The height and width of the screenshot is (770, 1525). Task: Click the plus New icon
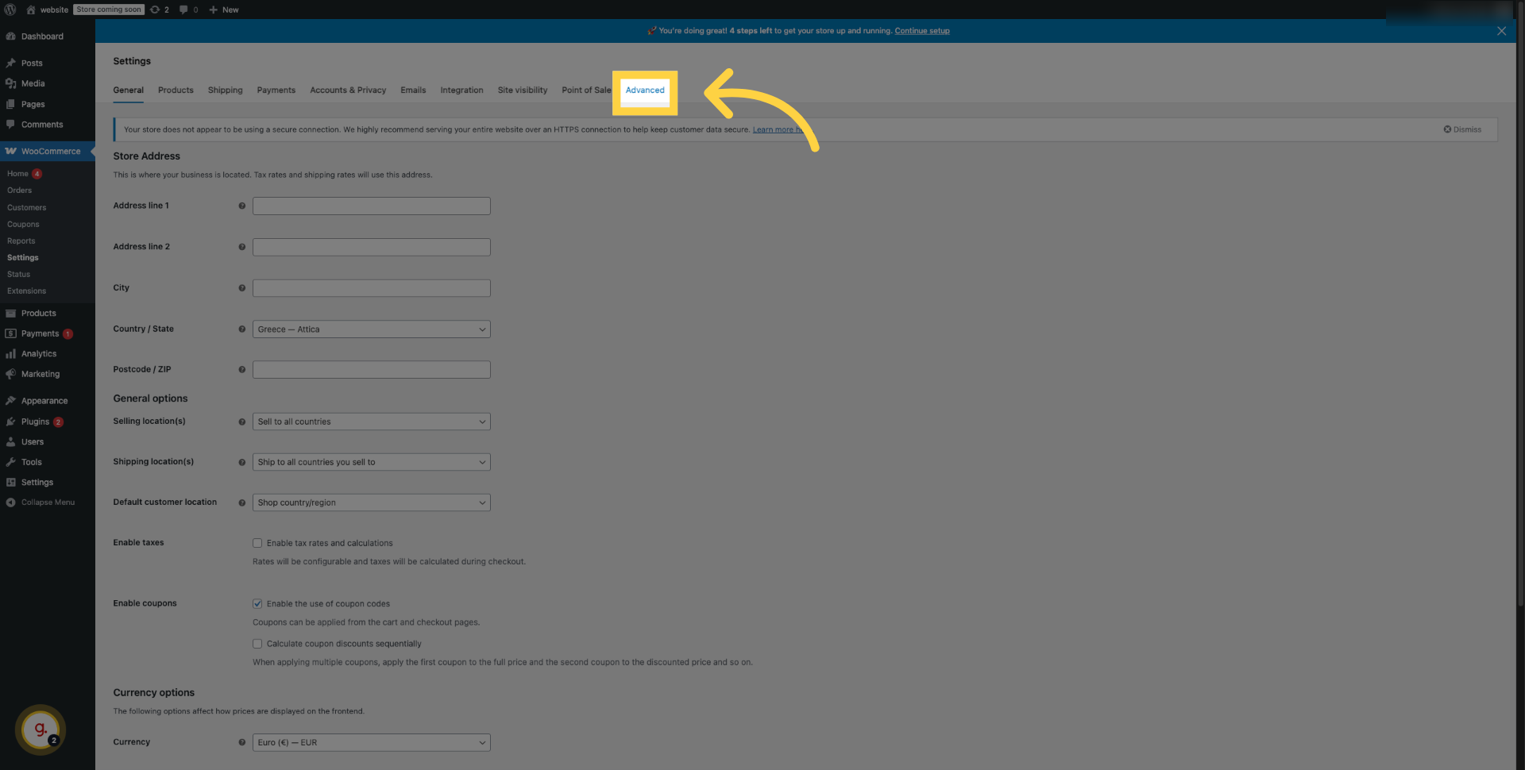213,10
